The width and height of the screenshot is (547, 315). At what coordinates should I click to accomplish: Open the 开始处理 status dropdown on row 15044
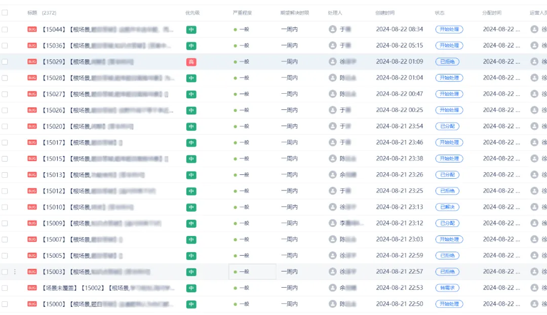point(449,29)
